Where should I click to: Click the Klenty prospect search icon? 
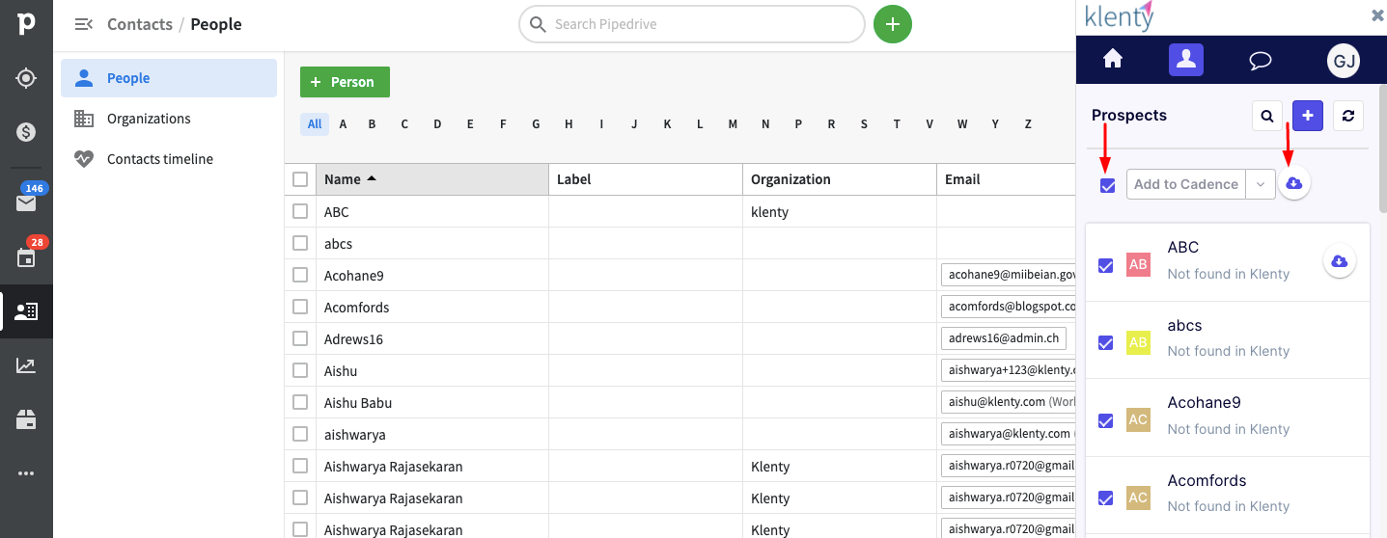(x=1266, y=116)
